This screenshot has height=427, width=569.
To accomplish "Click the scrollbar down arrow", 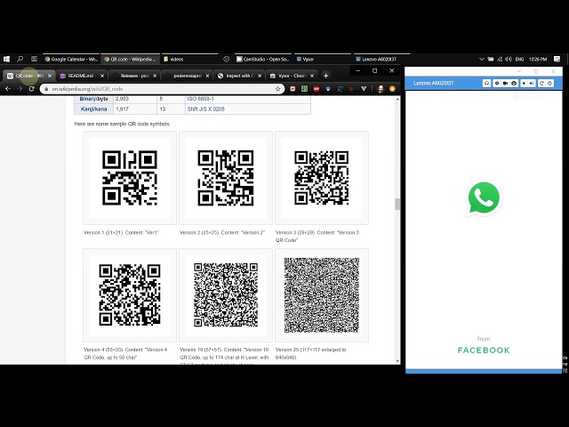I will click(397, 361).
